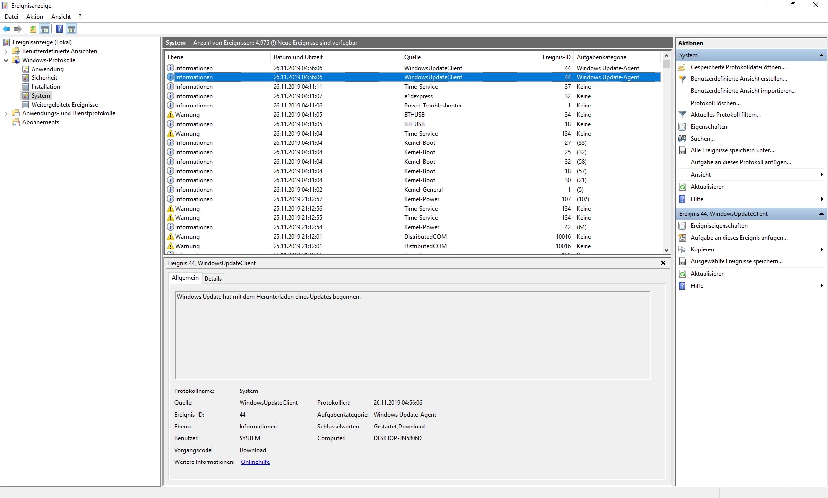Click the disk icon for Ausgewählte Ereignisse speichern
Viewport: 828px width, 498px height.
[682, 261]
